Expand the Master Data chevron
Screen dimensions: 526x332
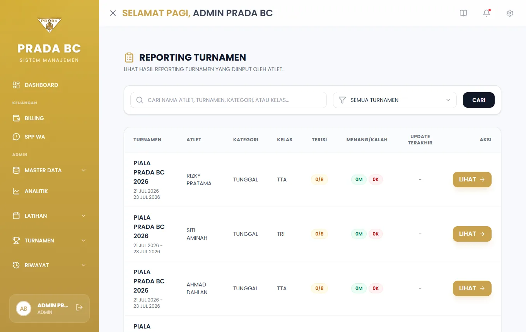click(x=84, y=170)
